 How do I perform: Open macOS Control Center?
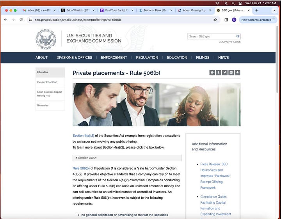(240, 3)
